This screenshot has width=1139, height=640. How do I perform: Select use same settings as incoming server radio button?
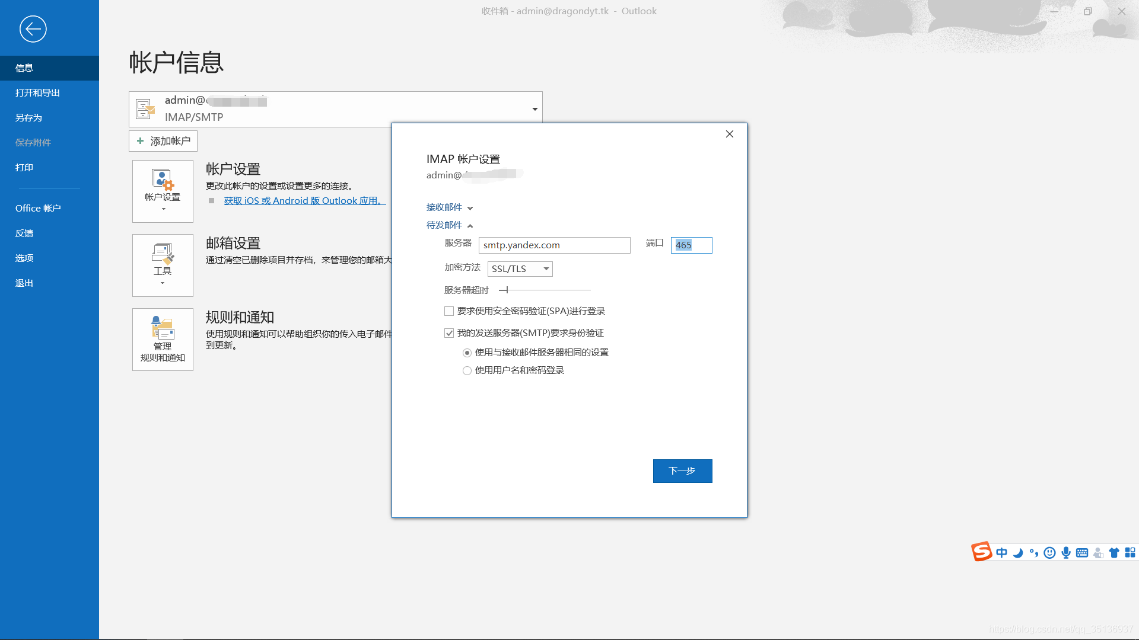point(467,353)
